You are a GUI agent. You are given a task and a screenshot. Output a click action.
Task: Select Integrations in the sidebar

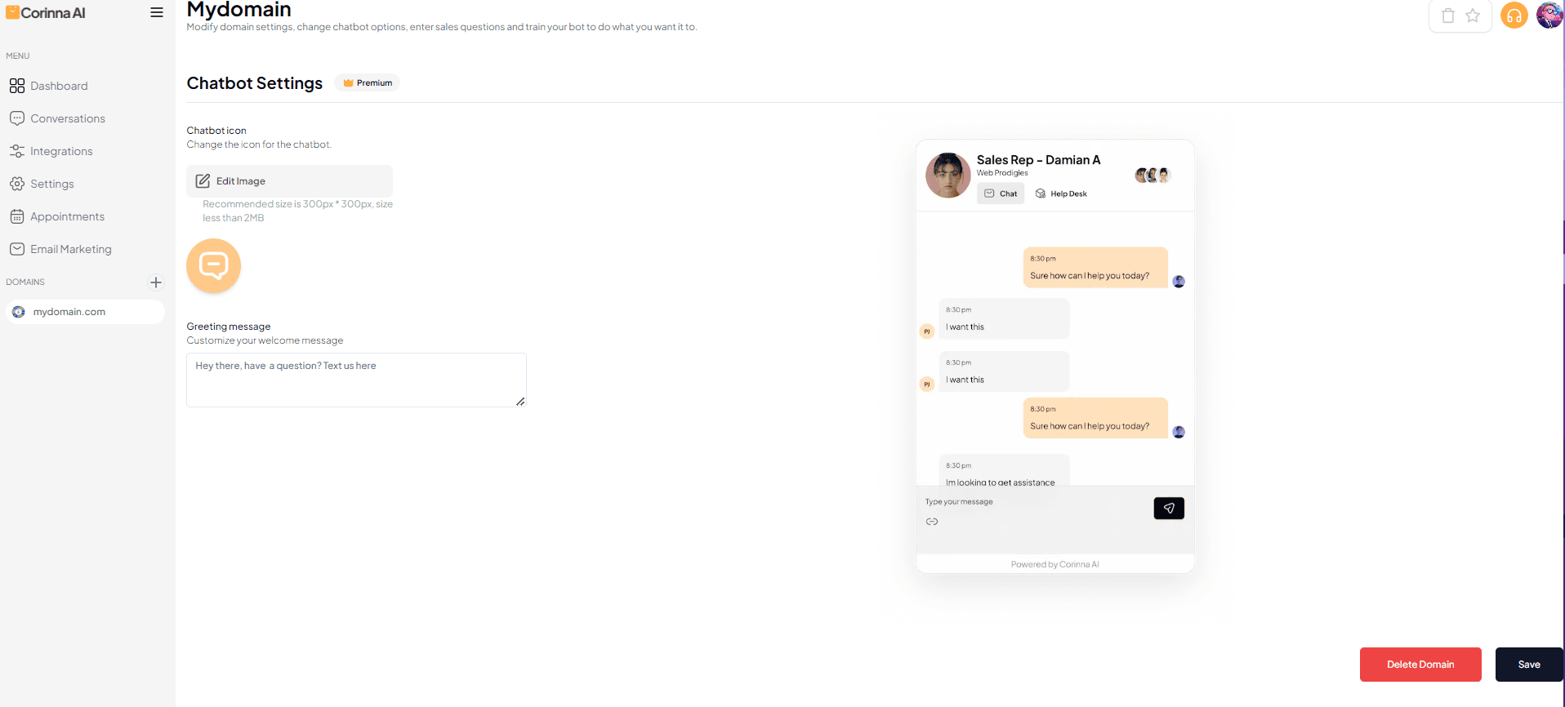pos(61,151)
